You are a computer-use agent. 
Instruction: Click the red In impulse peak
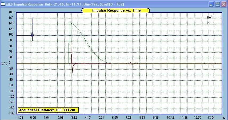tap(72, 55)
